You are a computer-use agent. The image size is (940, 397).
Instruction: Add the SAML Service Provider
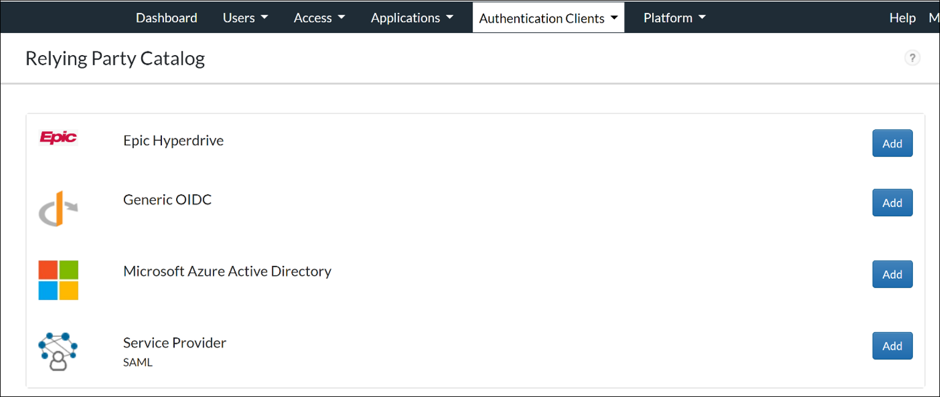click(892, 346)
